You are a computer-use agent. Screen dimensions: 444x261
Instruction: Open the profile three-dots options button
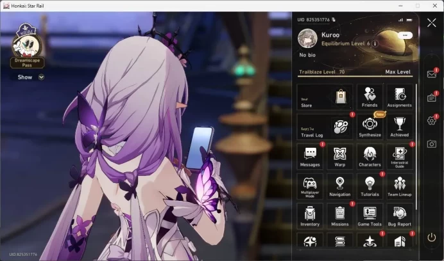[405, 35]
